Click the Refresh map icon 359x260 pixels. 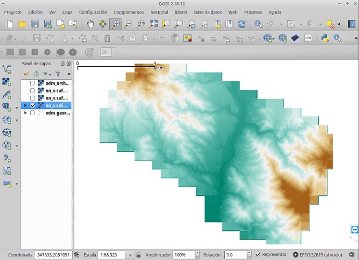(241, 24)
